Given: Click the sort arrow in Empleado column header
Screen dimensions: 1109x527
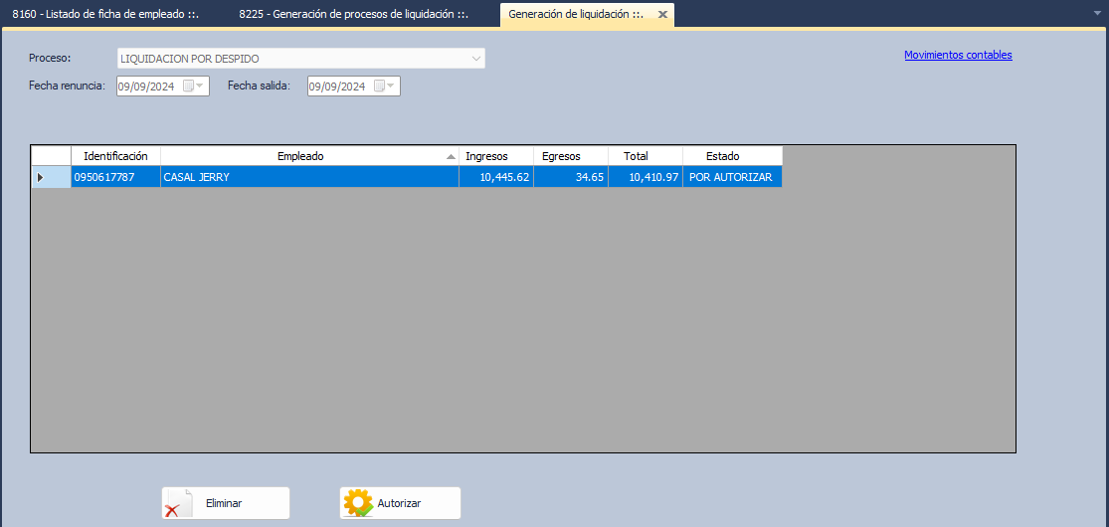Looking at the screenshot, I should 451,157.
